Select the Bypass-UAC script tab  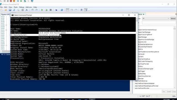[6, 14]
